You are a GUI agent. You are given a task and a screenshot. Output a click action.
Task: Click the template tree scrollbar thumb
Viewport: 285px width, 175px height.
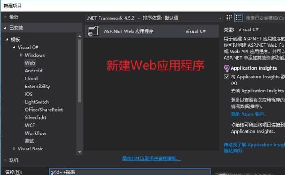[80, 71]
